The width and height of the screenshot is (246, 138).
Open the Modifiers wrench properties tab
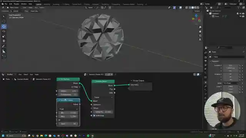pyautogui.click(x=206, y=86)
